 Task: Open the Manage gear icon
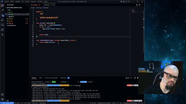(x=2, y=99)
